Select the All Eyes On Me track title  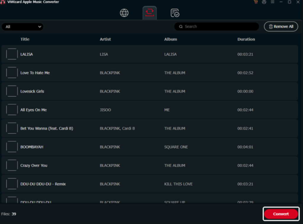point(33,110)
